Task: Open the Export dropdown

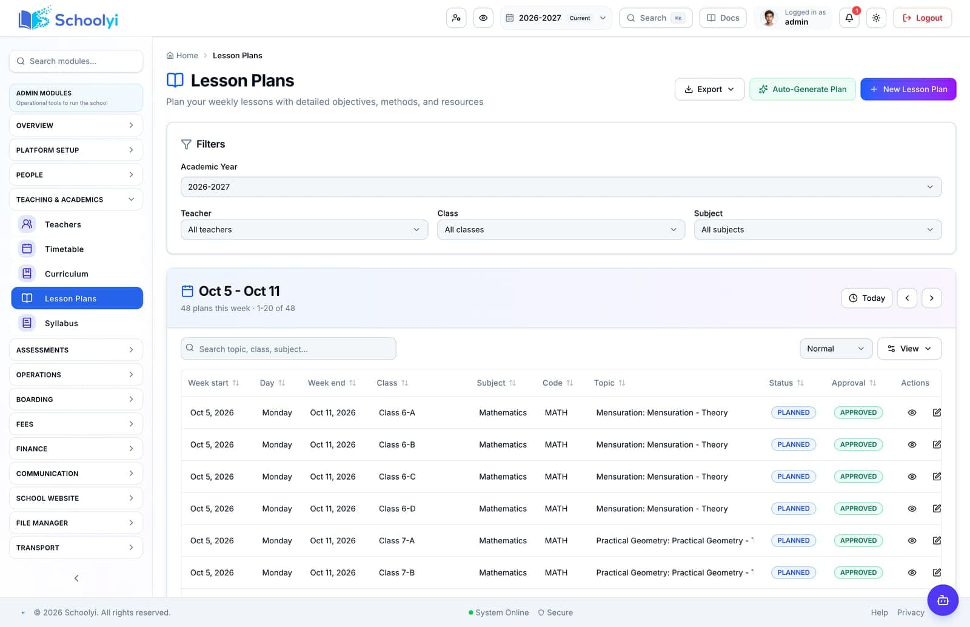Action: [x=709, y=89]
